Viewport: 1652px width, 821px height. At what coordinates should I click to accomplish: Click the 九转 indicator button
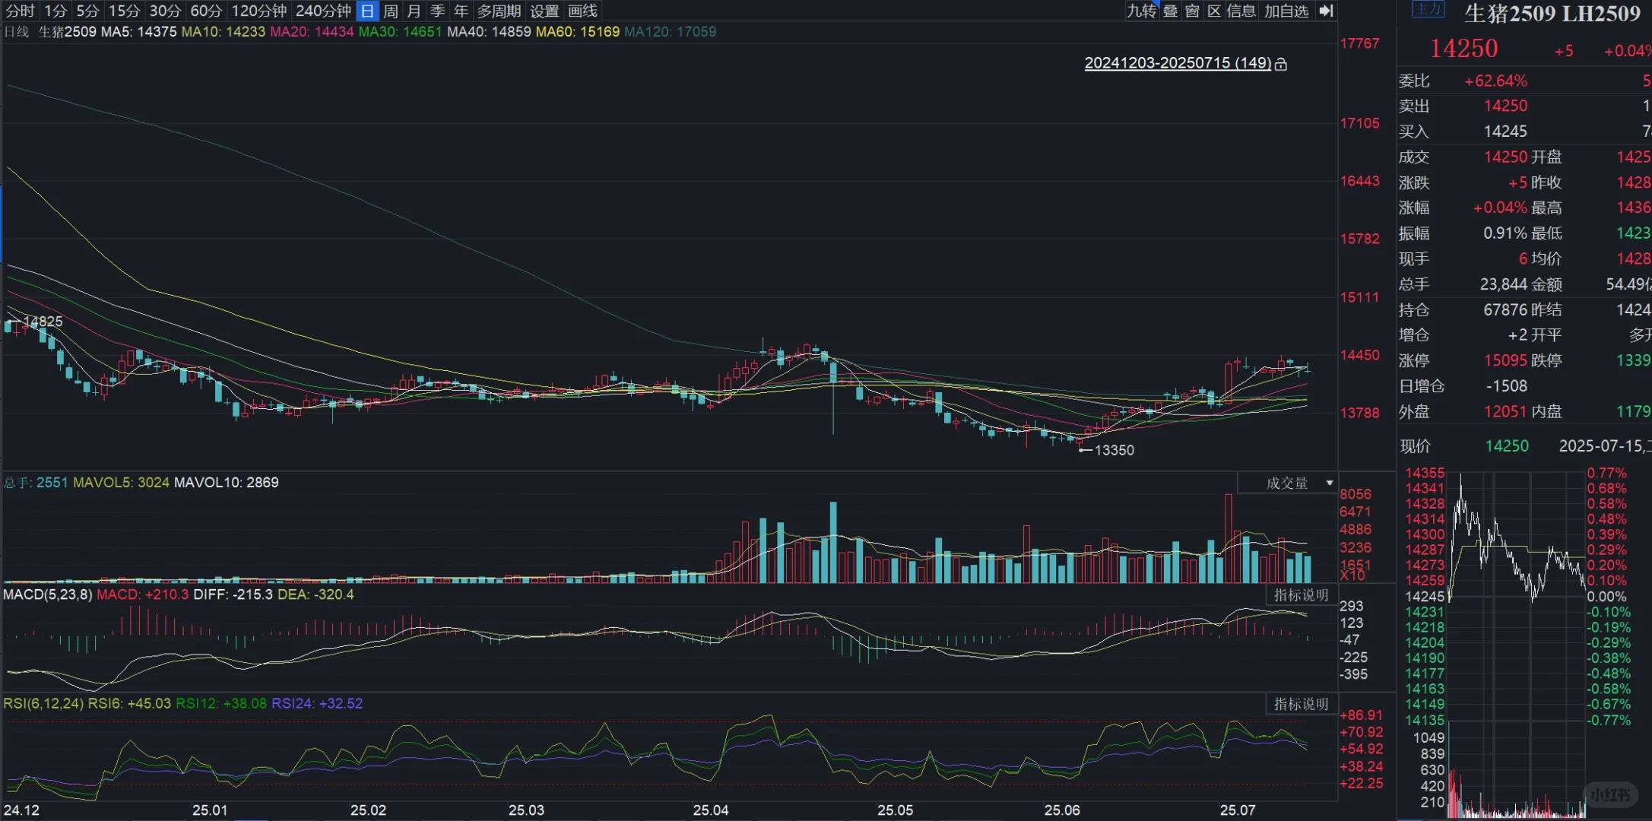coord(1141,11)
